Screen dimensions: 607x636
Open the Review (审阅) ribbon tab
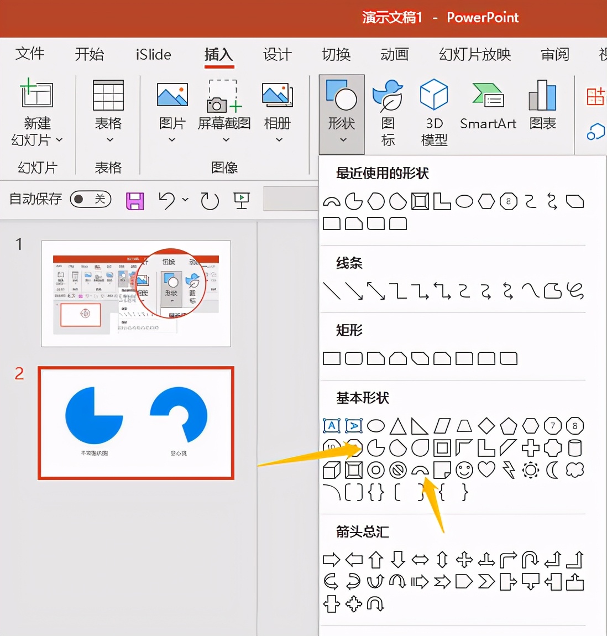click(554, 55)
